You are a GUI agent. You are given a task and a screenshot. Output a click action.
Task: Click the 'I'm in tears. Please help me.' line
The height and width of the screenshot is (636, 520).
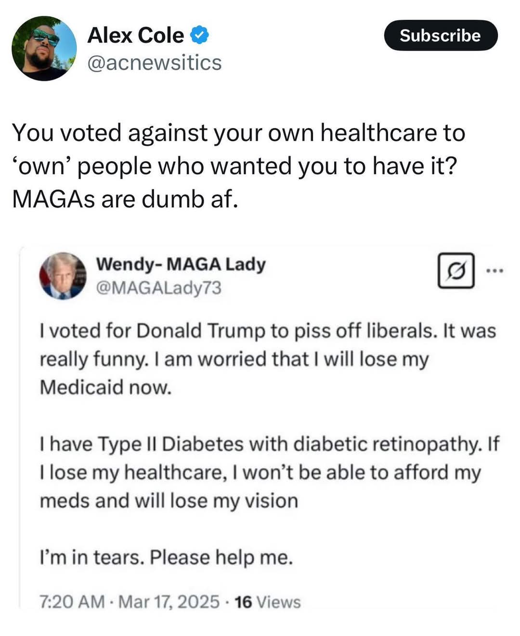click(166, 557)
